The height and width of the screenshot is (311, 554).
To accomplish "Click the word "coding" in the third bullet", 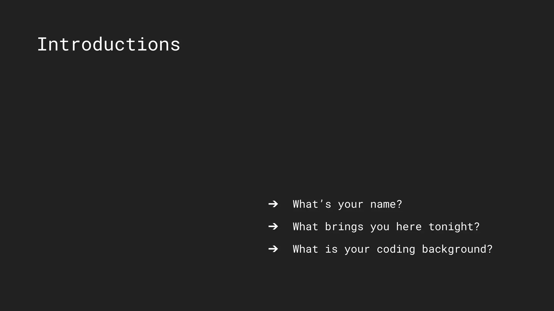I will point(396,250).
